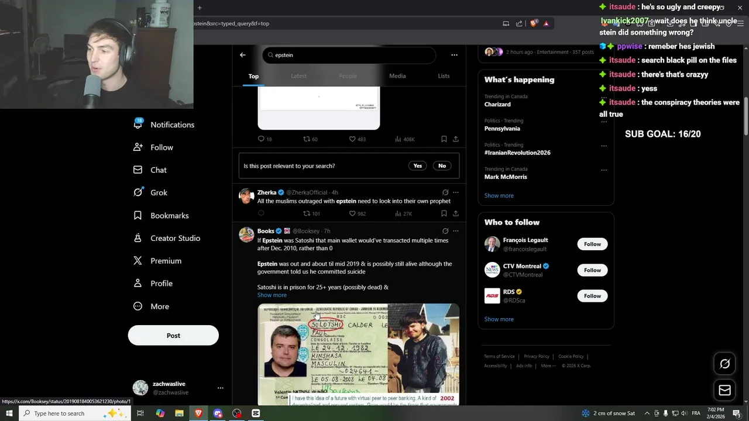The image size is (749, 421).
Task: Open the Chat section
Action: point(150,170)
